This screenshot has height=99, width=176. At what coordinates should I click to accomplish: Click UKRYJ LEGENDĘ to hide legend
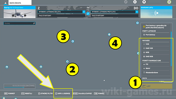click(63, 93)
